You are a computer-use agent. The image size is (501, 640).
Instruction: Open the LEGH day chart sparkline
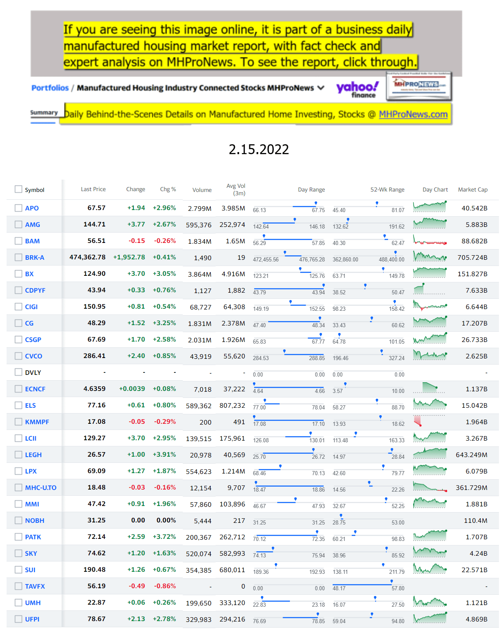430,453
